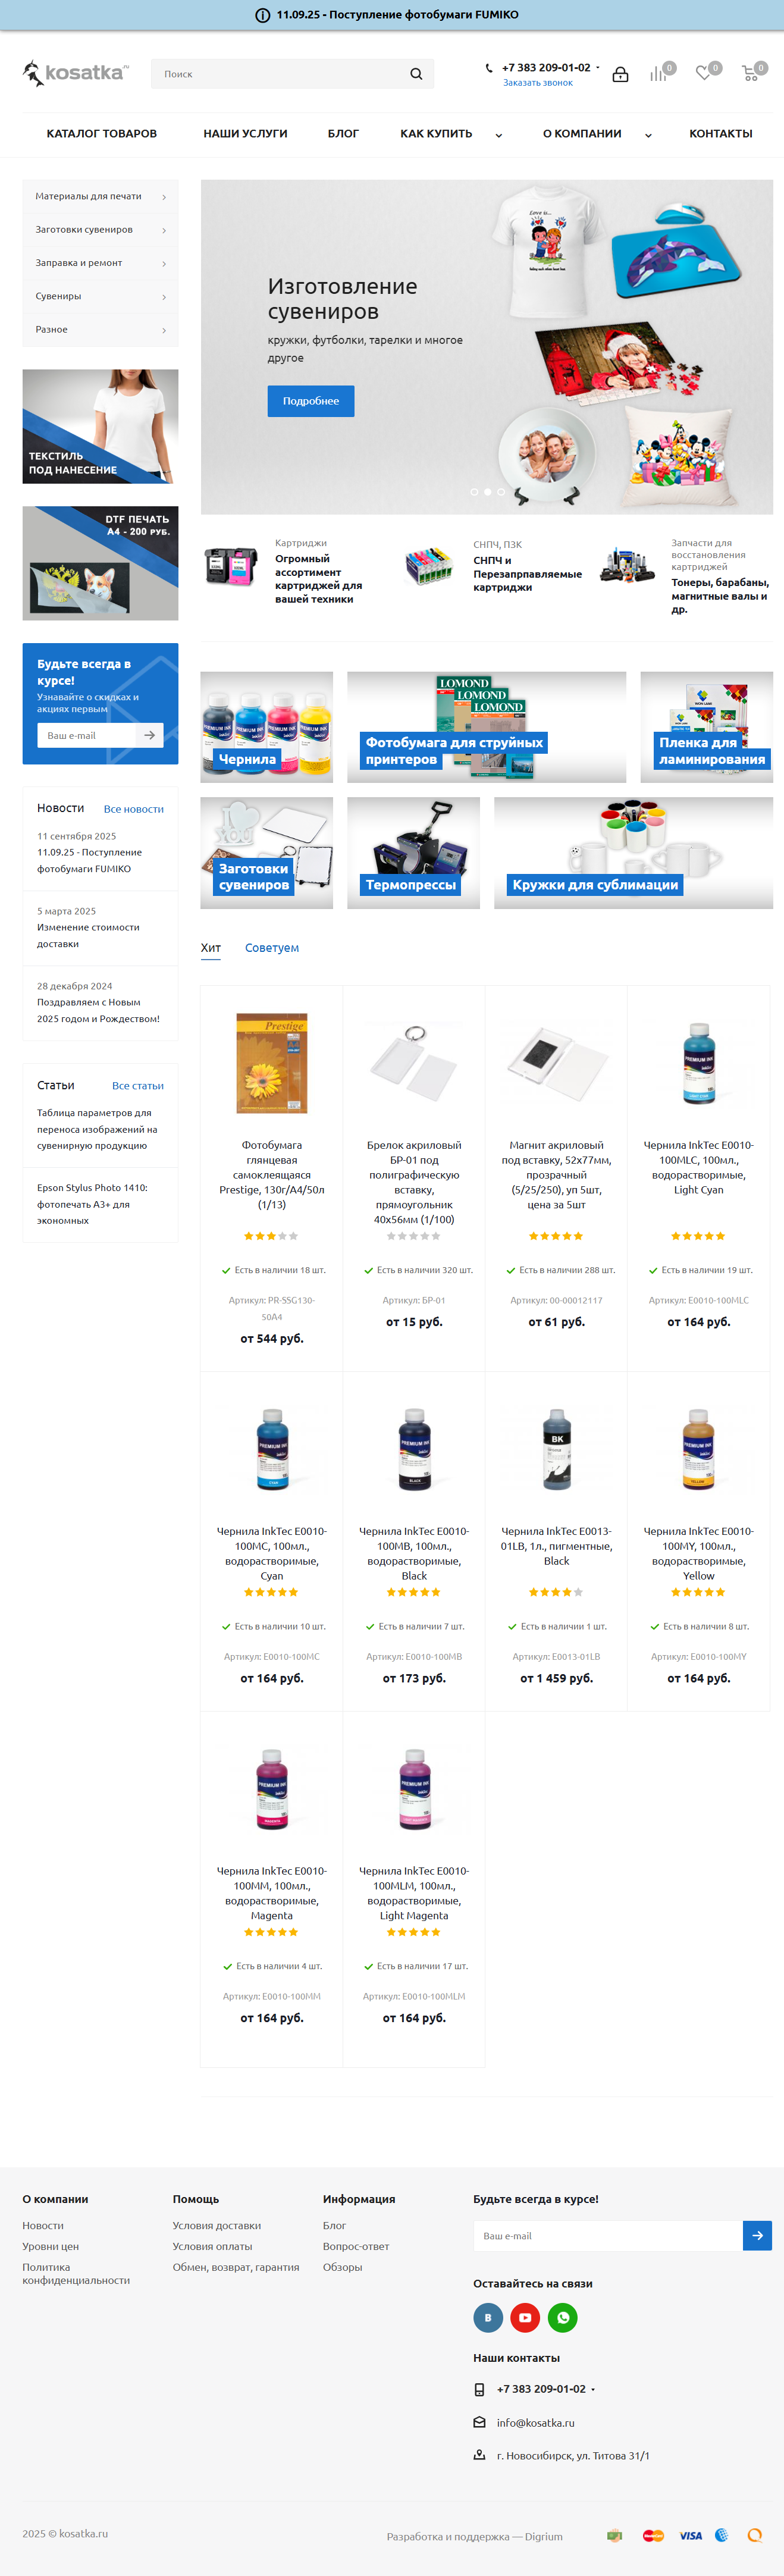Click the search magnifier icon

coord(416,74)
